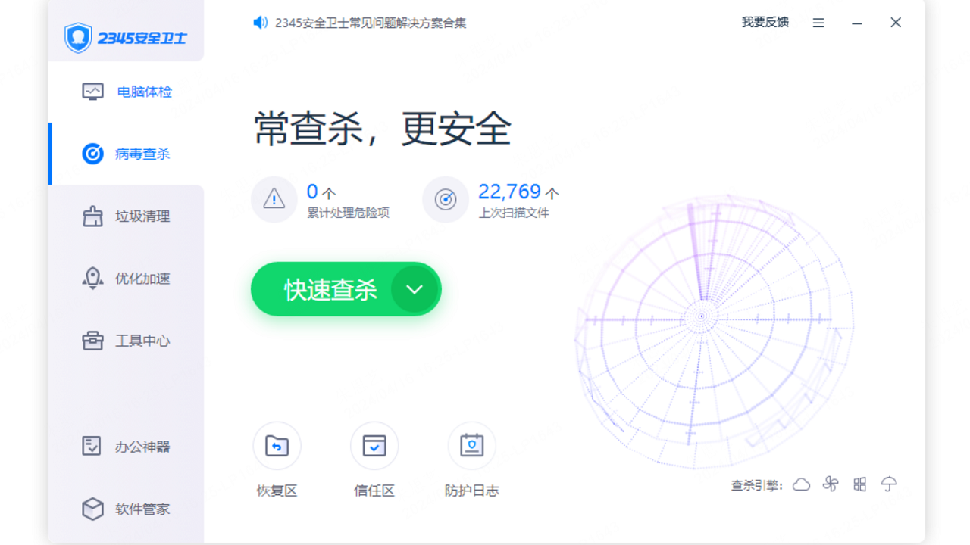Click the 22,769 scanned files counter
The height and width of the screenshot is (545, 970).
510,192
